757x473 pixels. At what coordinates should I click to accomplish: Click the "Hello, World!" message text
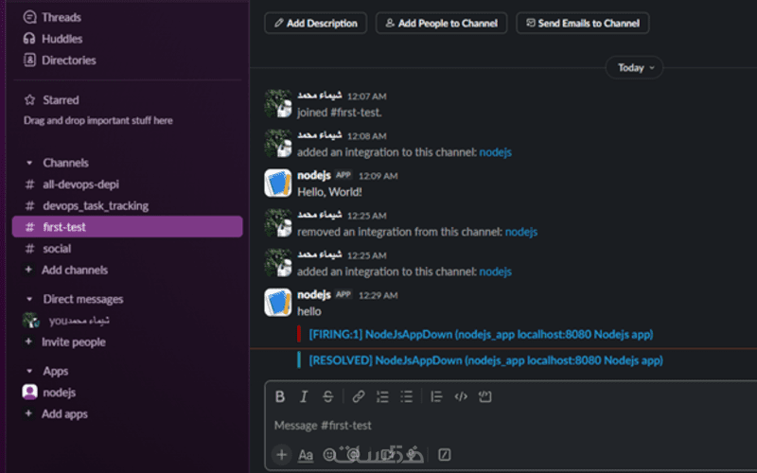coord(329,192)
